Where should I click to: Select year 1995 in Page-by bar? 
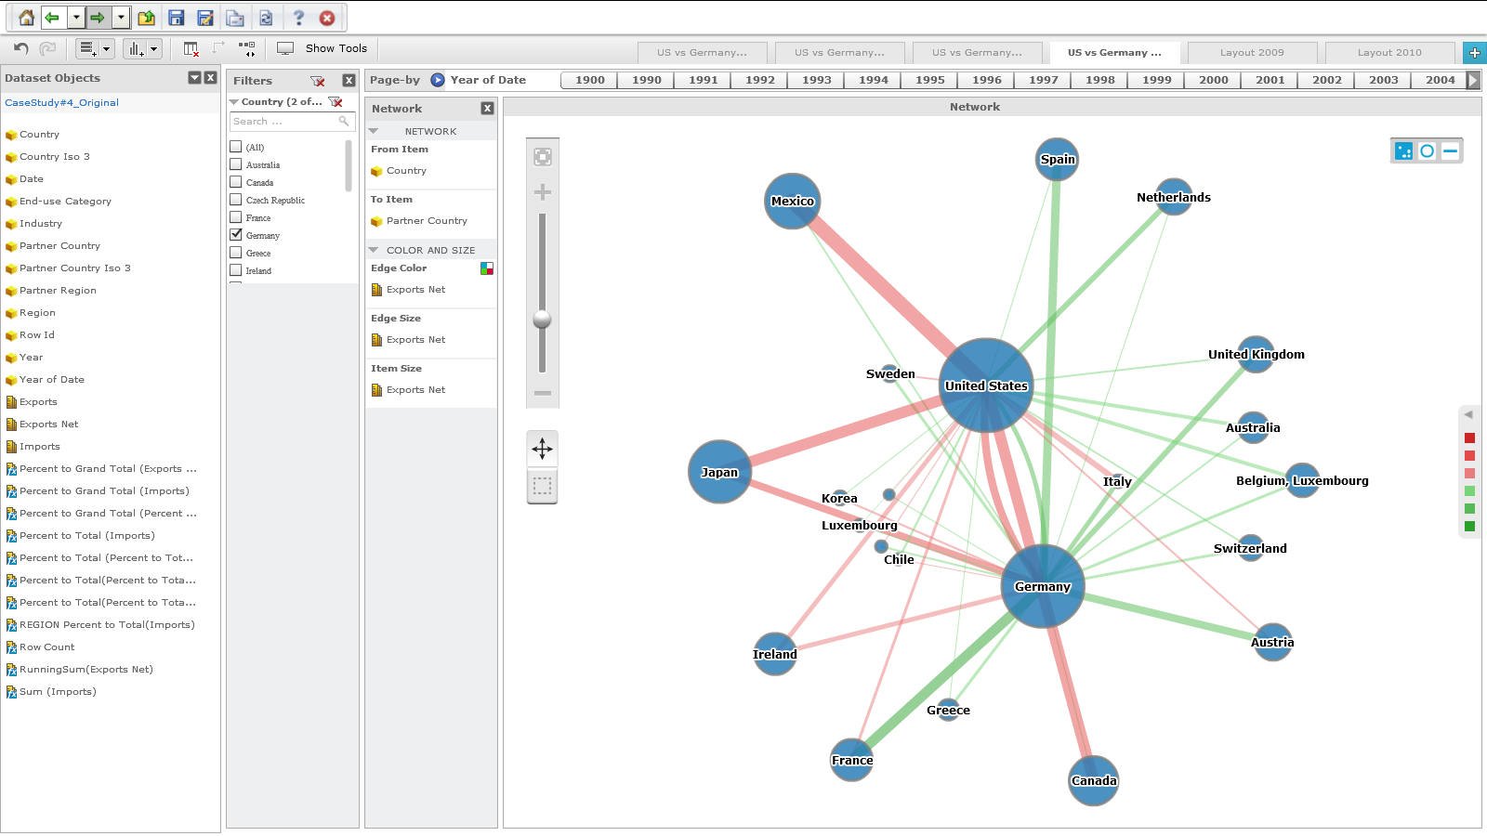pos(929,80)
